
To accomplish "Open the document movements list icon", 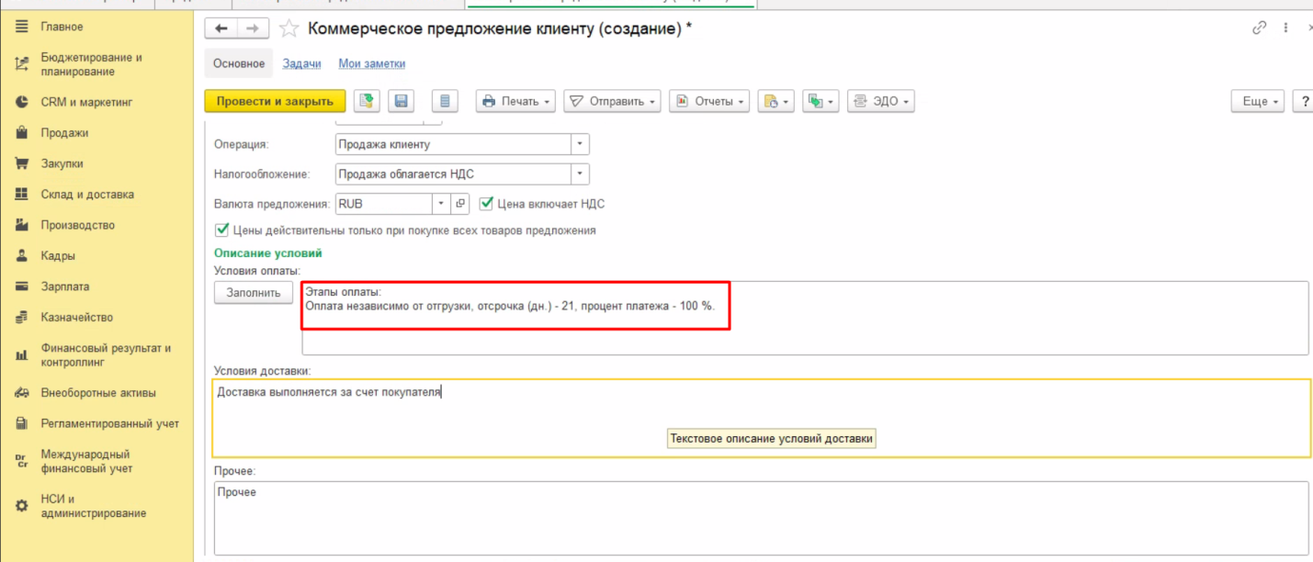I will (445, 101).
